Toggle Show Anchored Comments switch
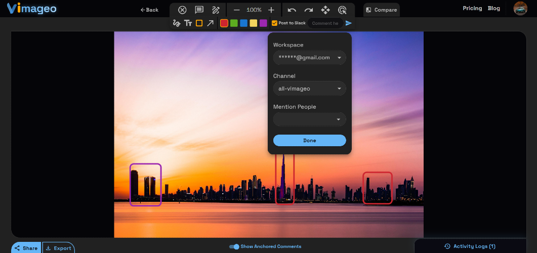Image resolution: width=537 pixels, height=253 pixels. 234,246
